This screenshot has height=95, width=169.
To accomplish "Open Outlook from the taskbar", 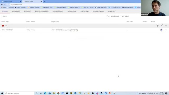I will 75,93.
